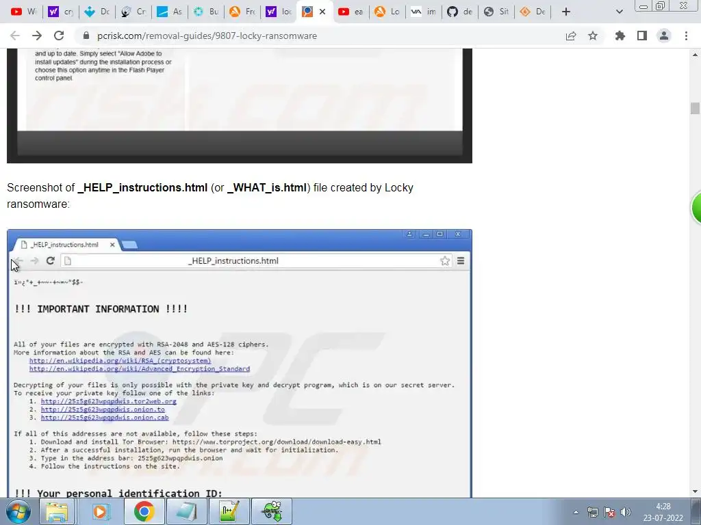Image resolution: width=701 pixels, height=525 pixels.
Task: Click the green floating circle on the page edge
Action: [x=696, y=208]
